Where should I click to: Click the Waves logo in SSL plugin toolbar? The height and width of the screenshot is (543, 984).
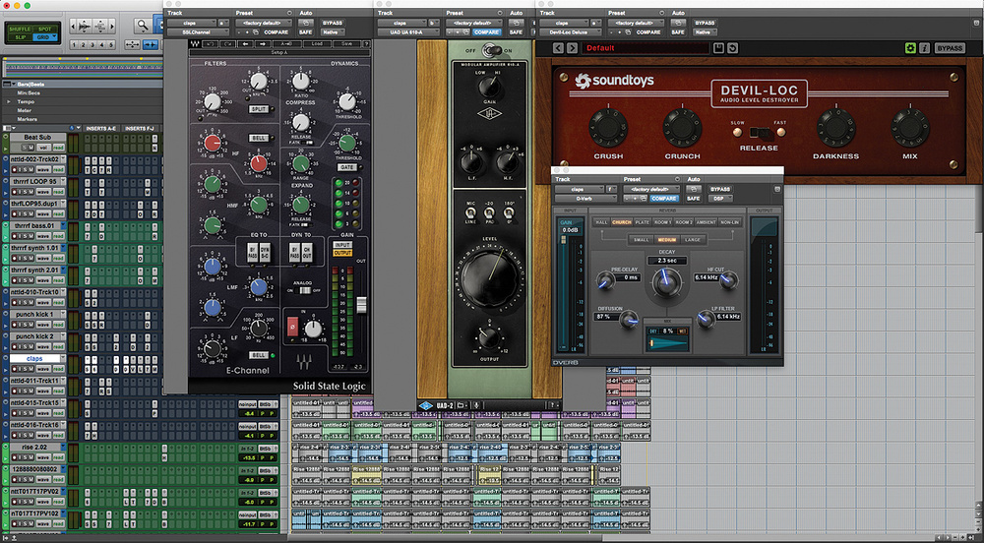coord(194,44)
